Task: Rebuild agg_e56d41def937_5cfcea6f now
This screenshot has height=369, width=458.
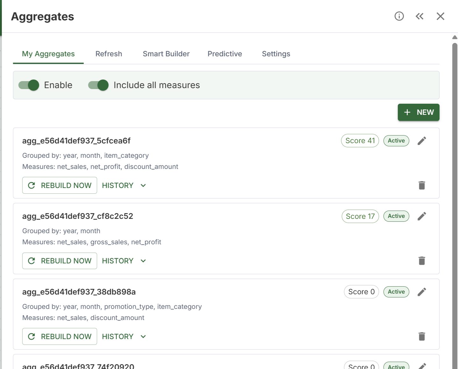Action: pos(60,185)
